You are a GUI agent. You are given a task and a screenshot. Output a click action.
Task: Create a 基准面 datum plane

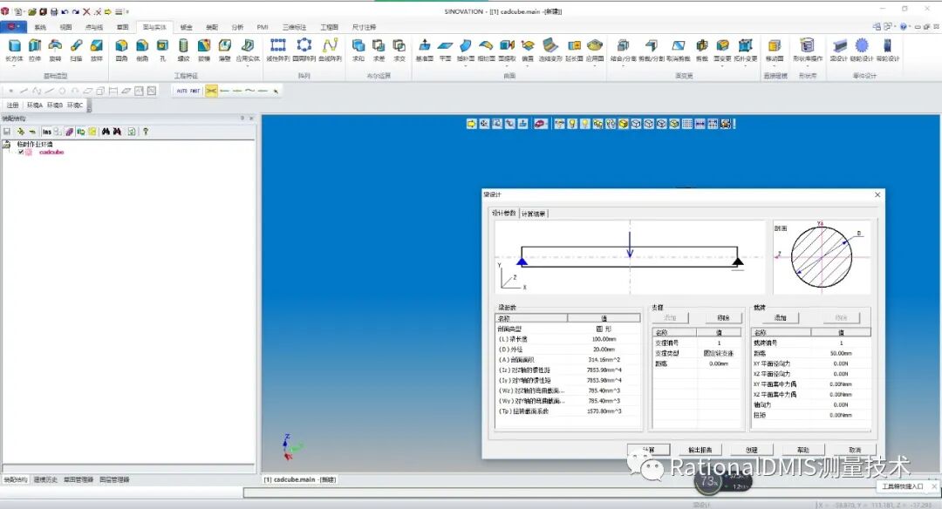coord(425,49)
